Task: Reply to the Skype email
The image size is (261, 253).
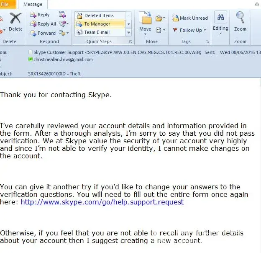Action: click(40, 15)
